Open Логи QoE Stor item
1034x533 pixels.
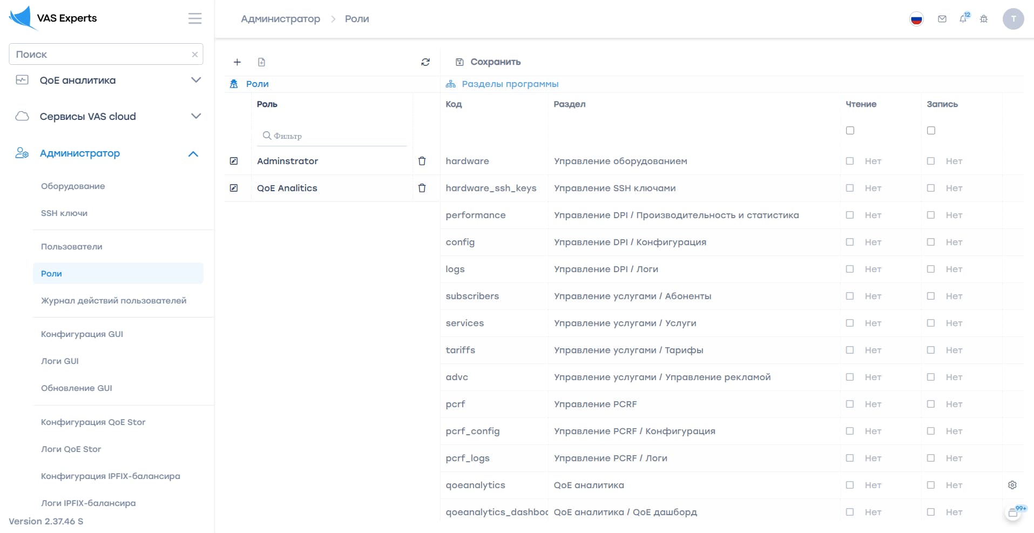[71, 449]
